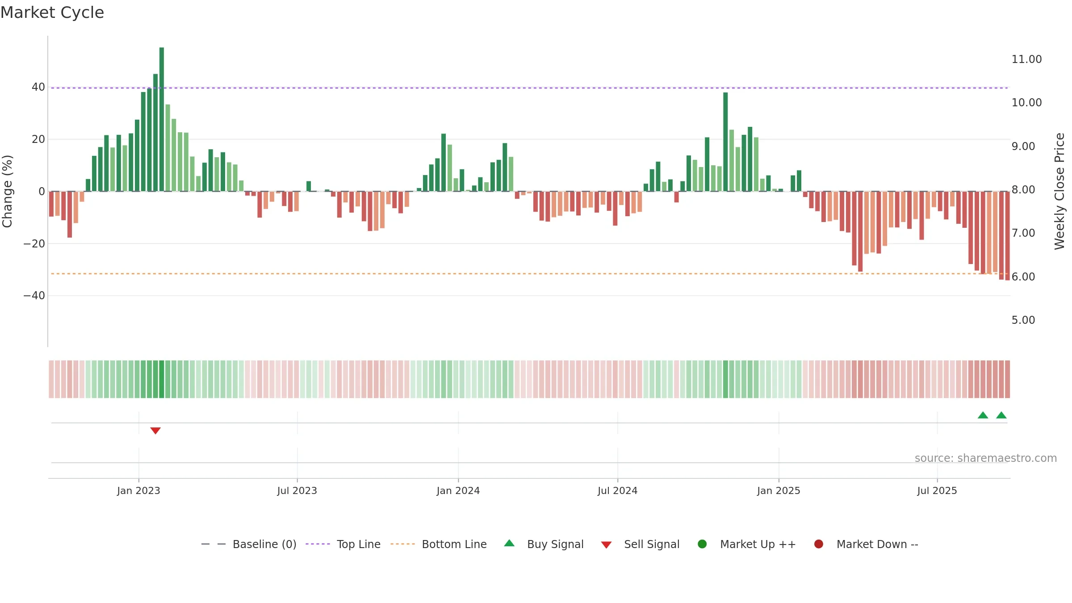Click the last red heatmap cell on the far right
The width and height of the screenshot is (1072, 603).
tap(1007, 379)
